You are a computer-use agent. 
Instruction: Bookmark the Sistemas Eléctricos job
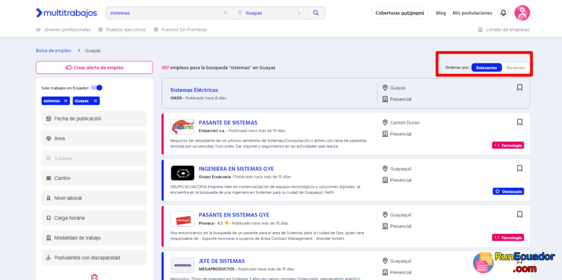click(520, 87)
